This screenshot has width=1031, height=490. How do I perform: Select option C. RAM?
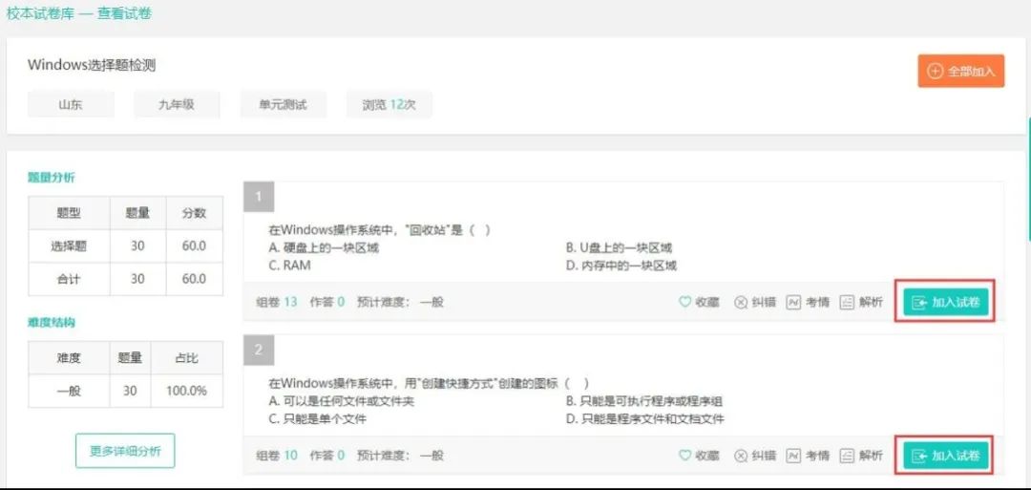click(290, 266)
